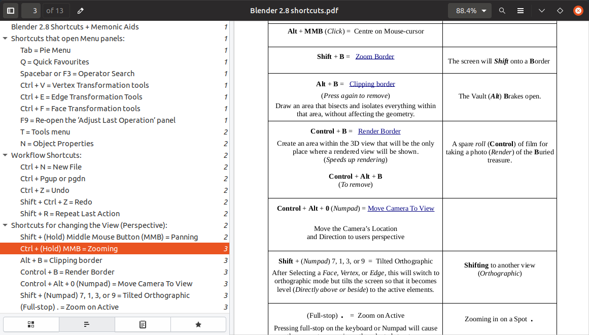Viewport: 589px width, 335px height.
Task: Collapse 'Shortcuts that open Menu panels' section
Action: pos(5,39)
